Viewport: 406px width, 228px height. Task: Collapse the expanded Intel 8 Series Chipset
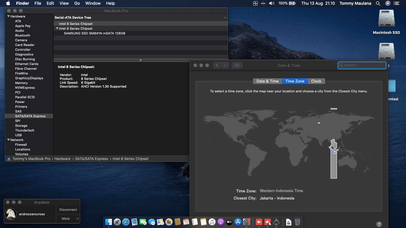[57, 28]
